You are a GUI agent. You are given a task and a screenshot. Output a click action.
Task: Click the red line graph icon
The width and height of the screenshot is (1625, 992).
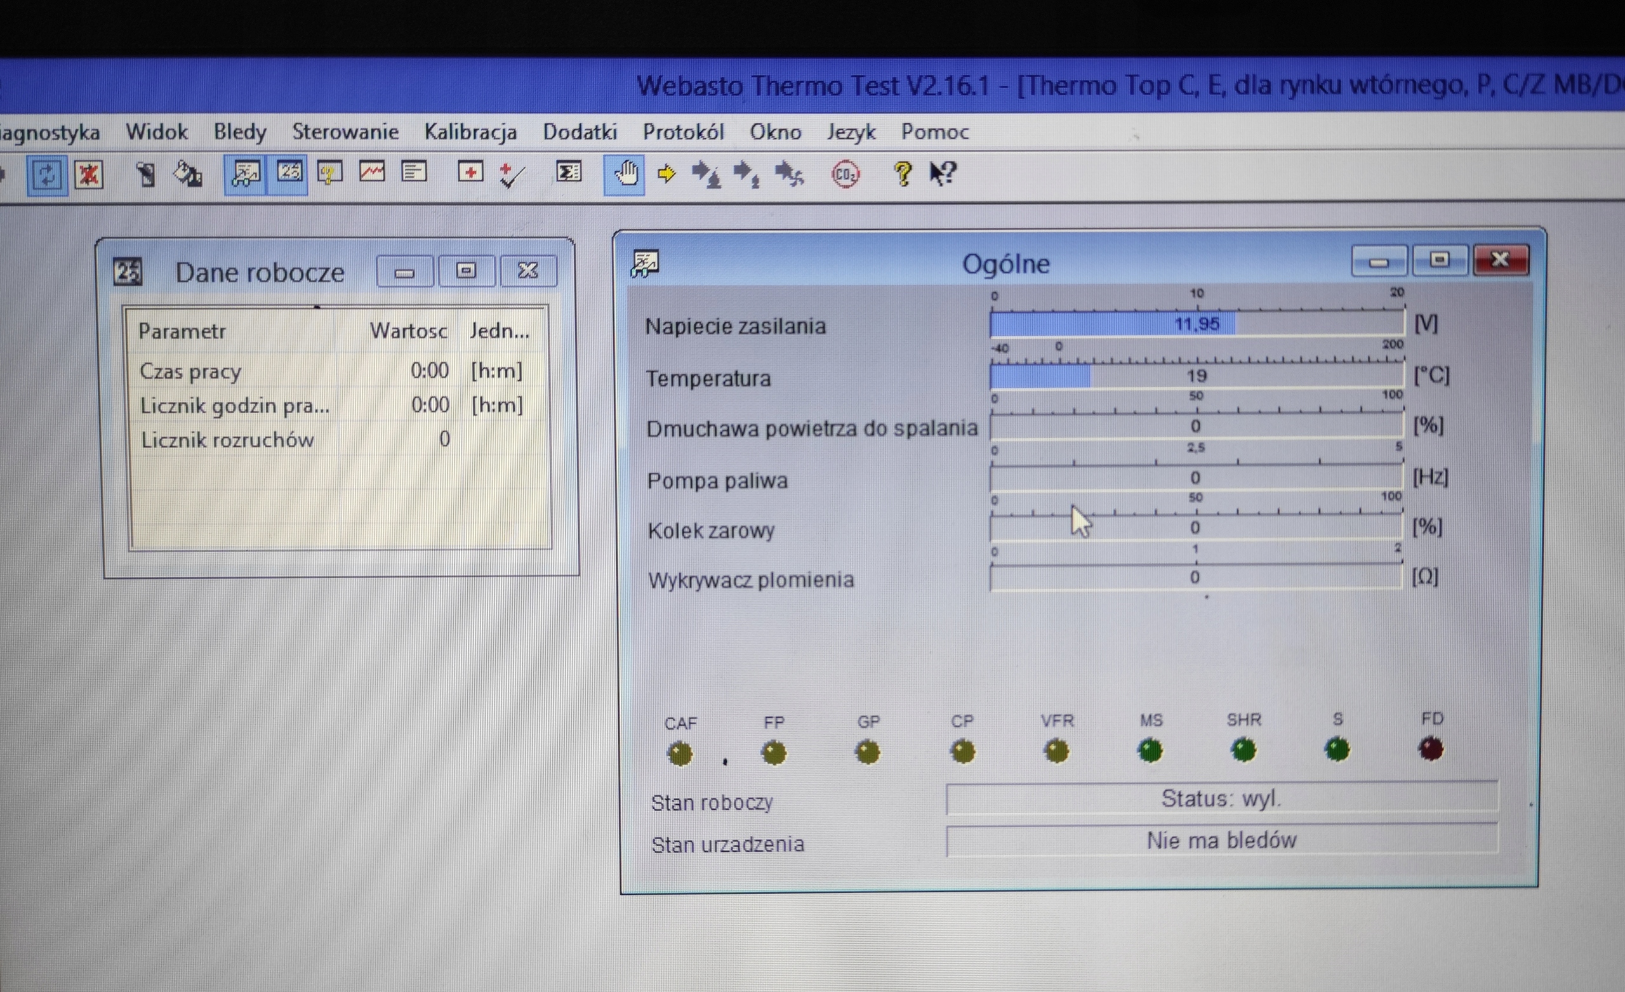(x=372, y=173)
